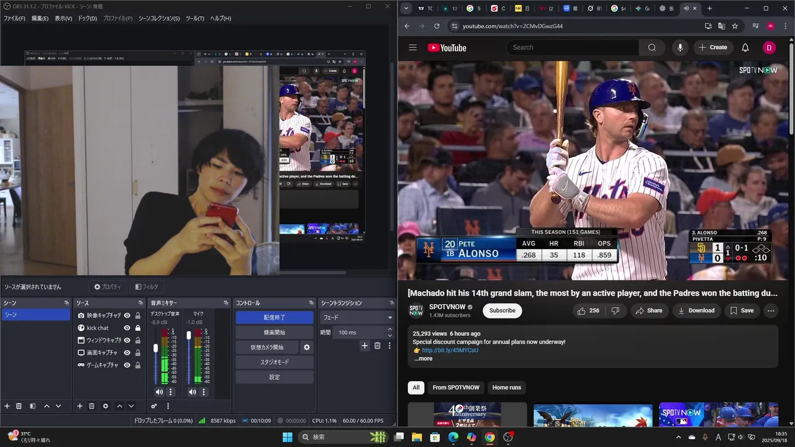Mute the デスクトップ音声 channel
The image size is (795, 447).
[159, 392]
